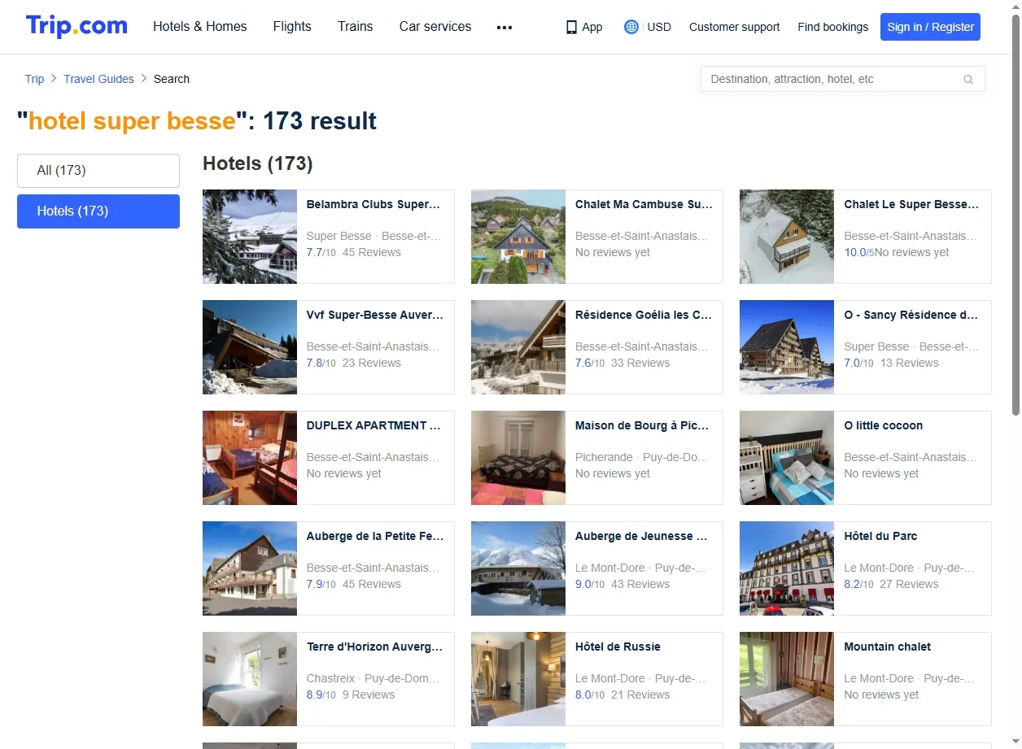
Task: Click DUPLEX APARTMENT title
Action: coord(373,426)
